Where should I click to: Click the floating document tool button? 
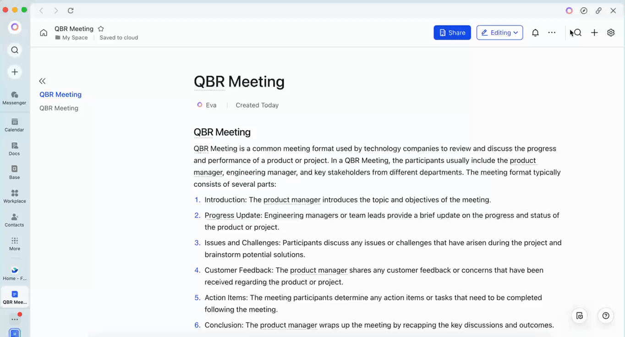[x=580, y=315]
